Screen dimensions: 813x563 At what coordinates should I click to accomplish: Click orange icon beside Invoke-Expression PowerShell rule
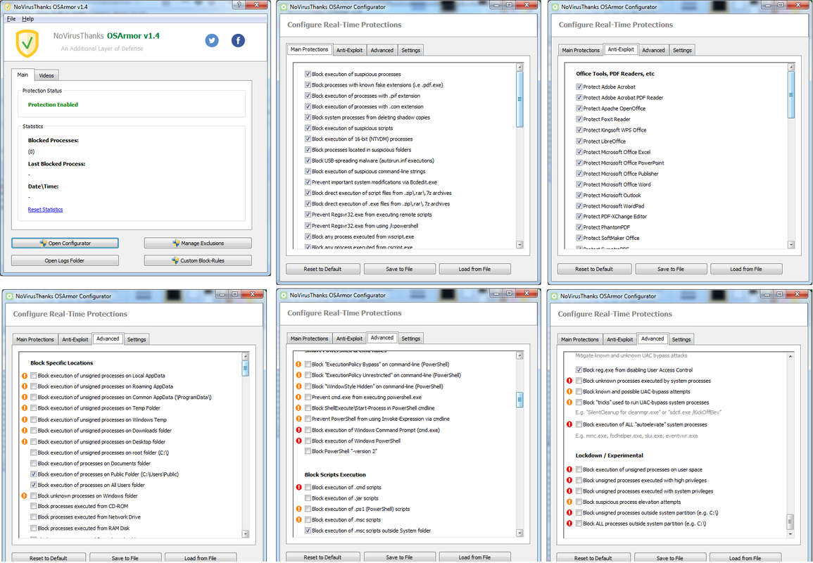pos(298,419)
